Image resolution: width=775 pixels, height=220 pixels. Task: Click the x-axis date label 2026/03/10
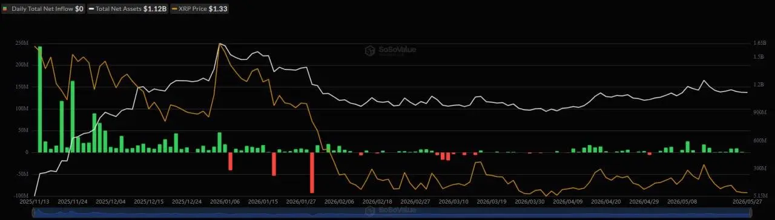pos(454,201)
